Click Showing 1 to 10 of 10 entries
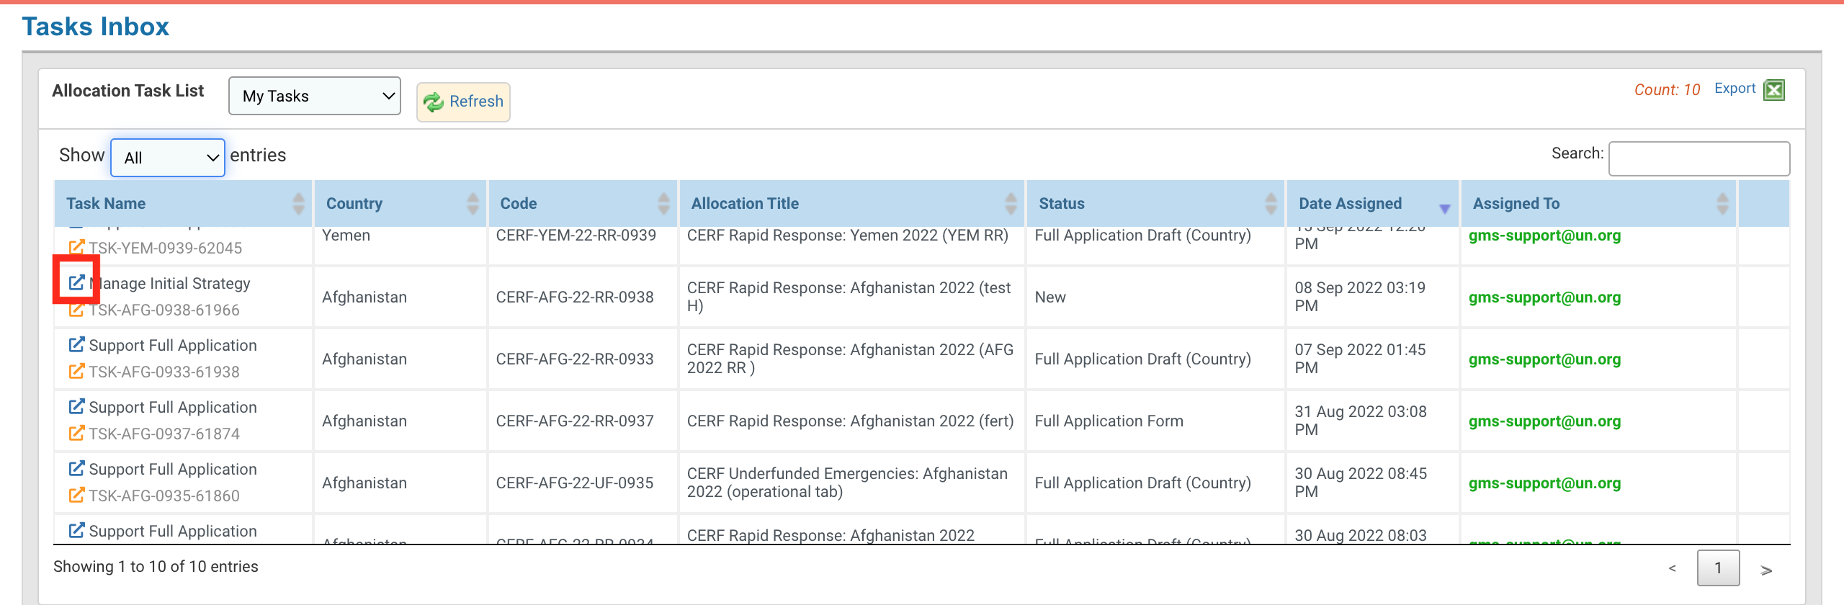 pyautogui.click(x=156, y=567)
